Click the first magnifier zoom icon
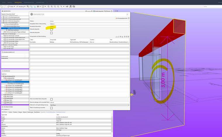222x137 pixels. pos(48,7)
